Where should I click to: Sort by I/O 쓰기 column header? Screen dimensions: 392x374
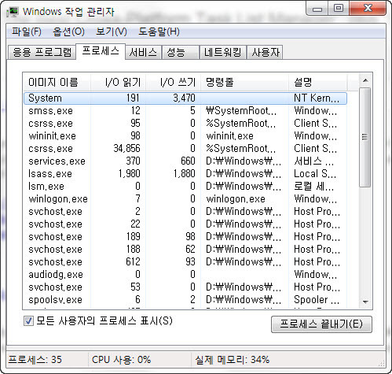173,83
